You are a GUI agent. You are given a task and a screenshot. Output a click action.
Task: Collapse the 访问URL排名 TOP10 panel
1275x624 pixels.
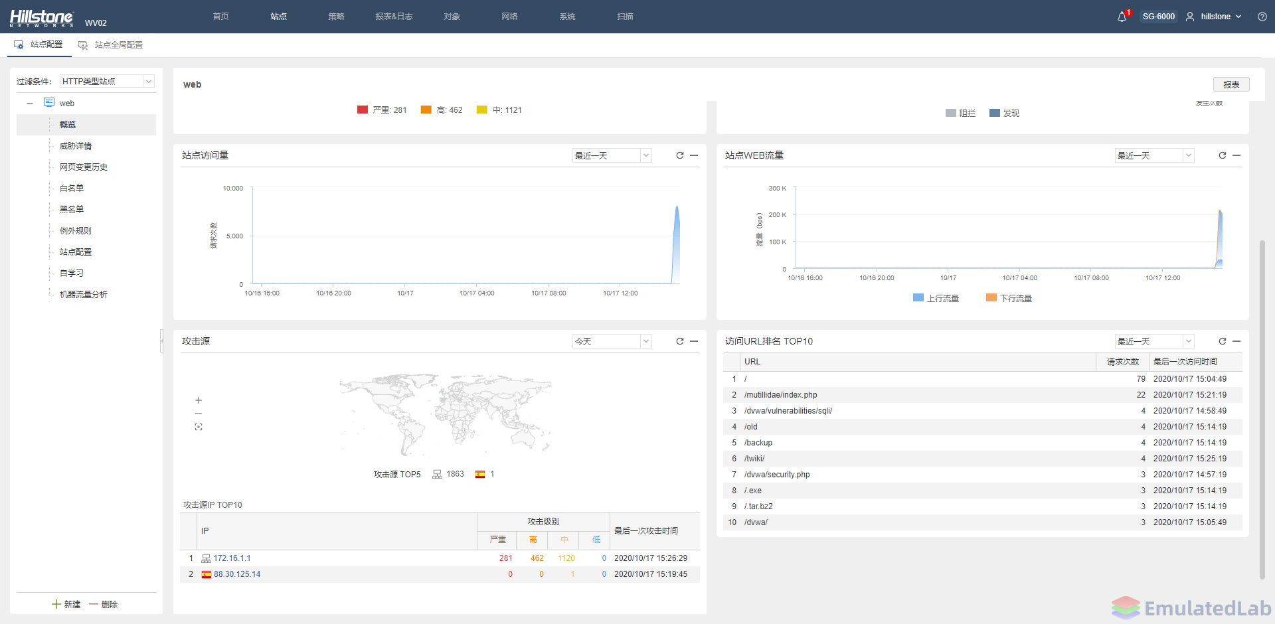coord(1236,341)
